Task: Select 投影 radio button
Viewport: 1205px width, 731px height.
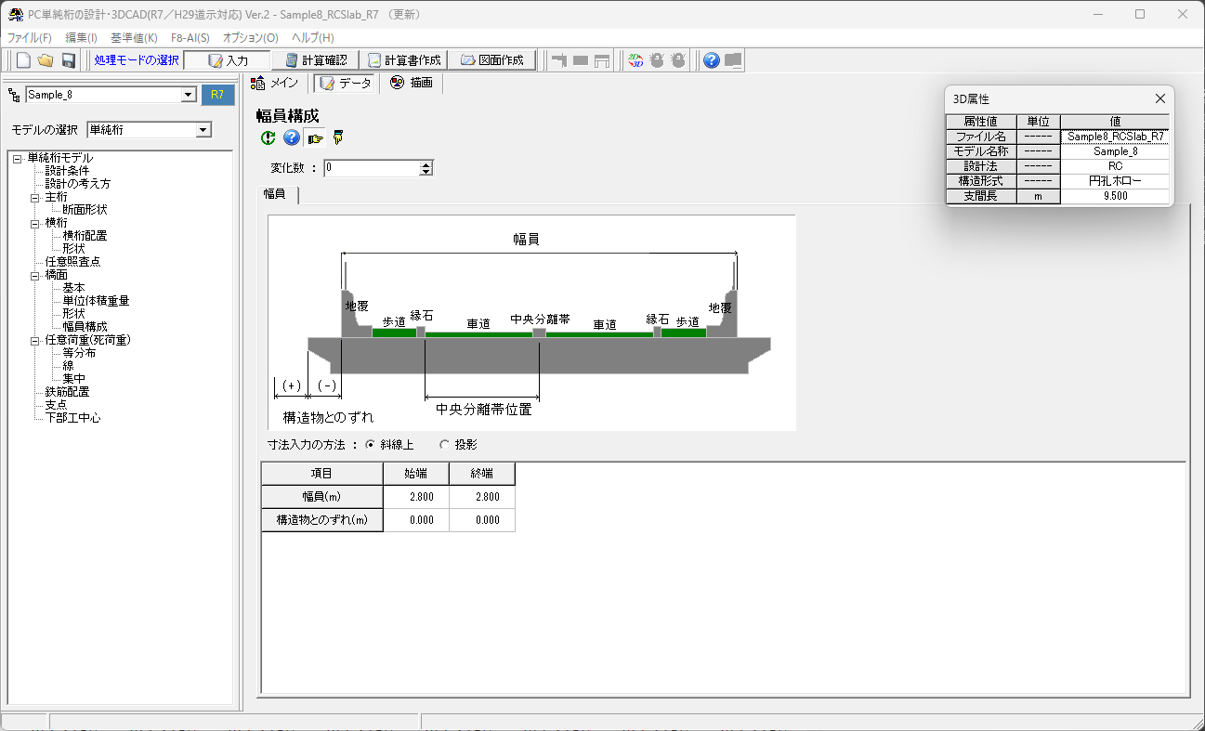Action: click(444, 445)
